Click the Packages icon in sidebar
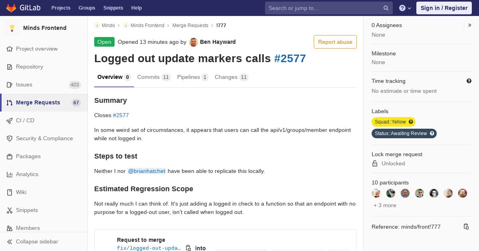The height and width of the screenshot is (251, 479). pos(10,157)
